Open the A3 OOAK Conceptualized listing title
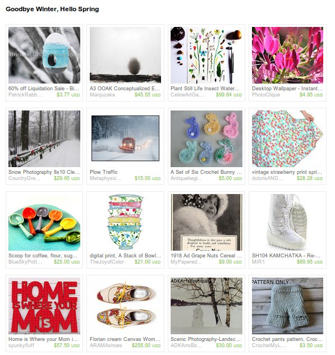The height and width of the screenshot is (355, 335). (x=125, y=88)
